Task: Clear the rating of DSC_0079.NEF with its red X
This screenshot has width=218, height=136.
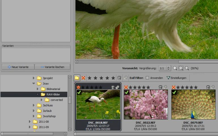Action: [174, 87]
